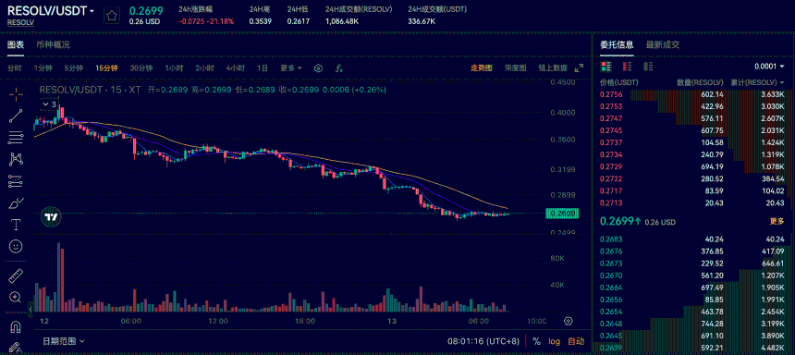Show only sell orders in order book
The height and width of the screenshot is (355, 795).
coord(627,67)
